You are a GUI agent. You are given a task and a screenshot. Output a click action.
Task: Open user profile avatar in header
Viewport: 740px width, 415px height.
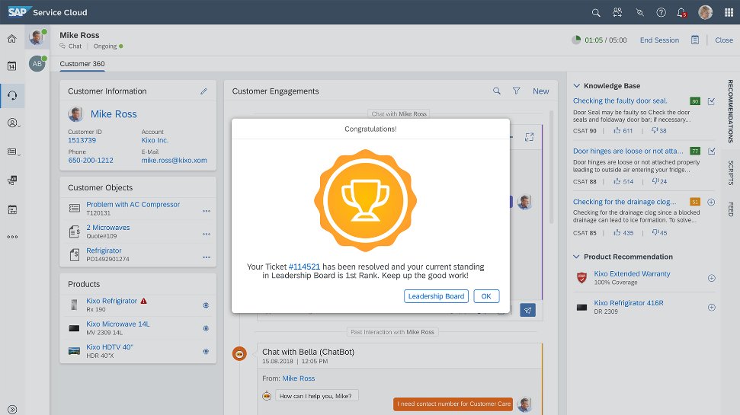(706, 13)
